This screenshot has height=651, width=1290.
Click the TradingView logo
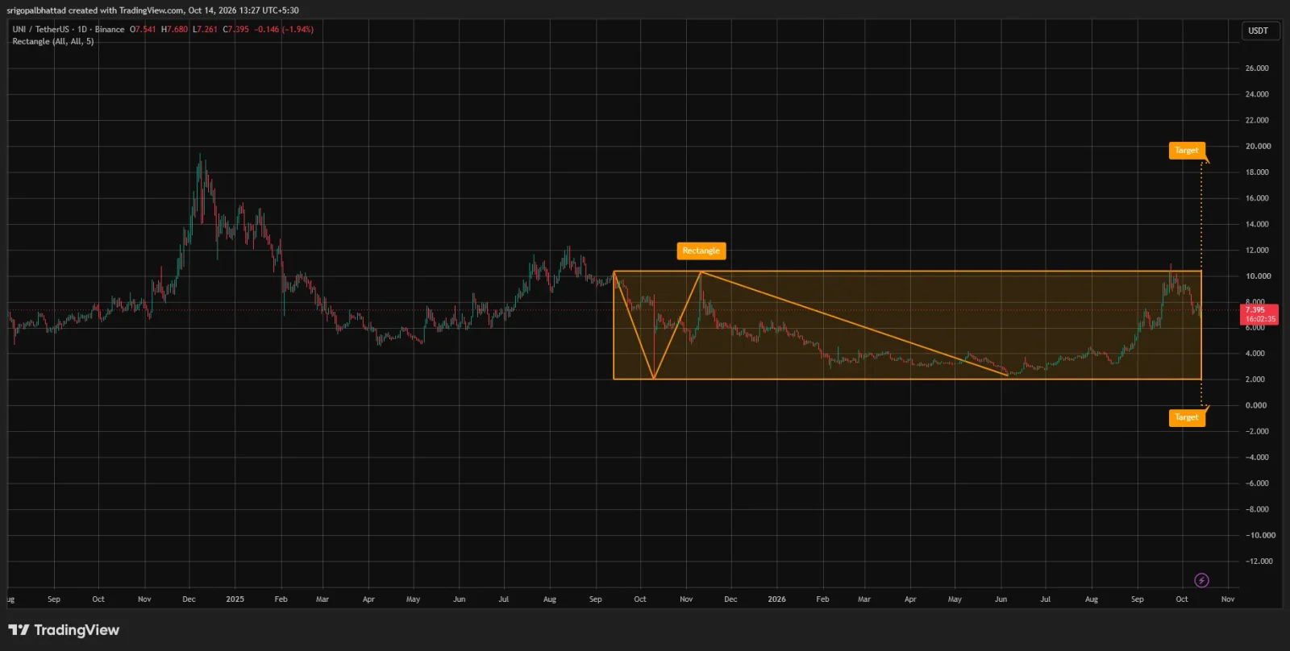click(64, 630)
